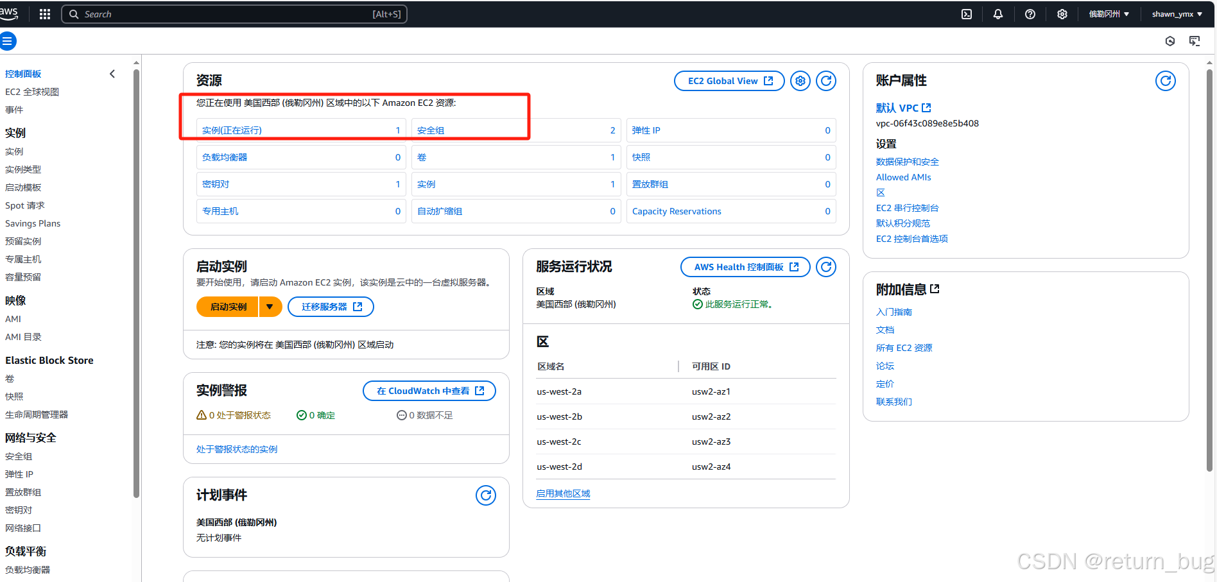Refresh the 服务运行状况 panel
The width and height of the screenshot is (1217, 582).
click(x=826, y=267)
